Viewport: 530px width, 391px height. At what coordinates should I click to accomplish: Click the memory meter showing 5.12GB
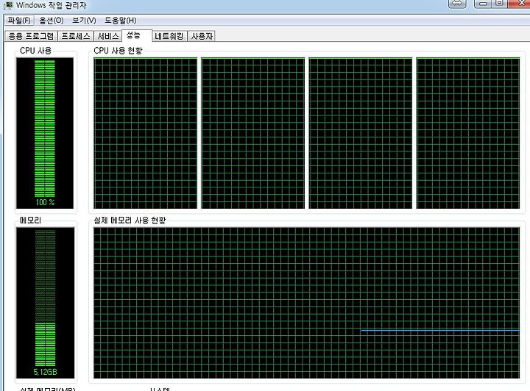click(x=45, y=303)
